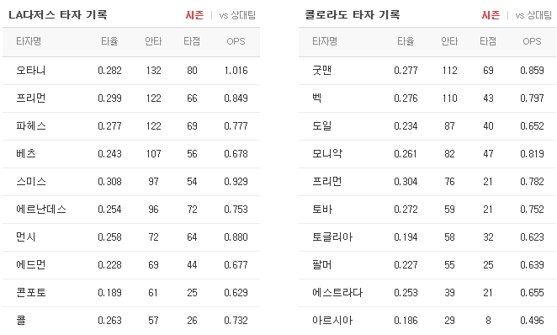The image size is (557, 335).
Task: Click 타율 column header in LA다저스 table
Action: (x=109, y=41)
